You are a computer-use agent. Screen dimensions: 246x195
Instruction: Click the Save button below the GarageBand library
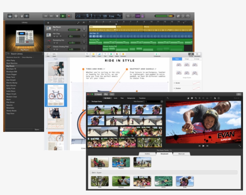(37, 129)
